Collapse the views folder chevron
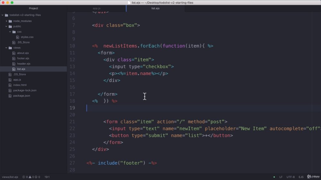Screen dimensions: 321x180 (x=6, y=48)
